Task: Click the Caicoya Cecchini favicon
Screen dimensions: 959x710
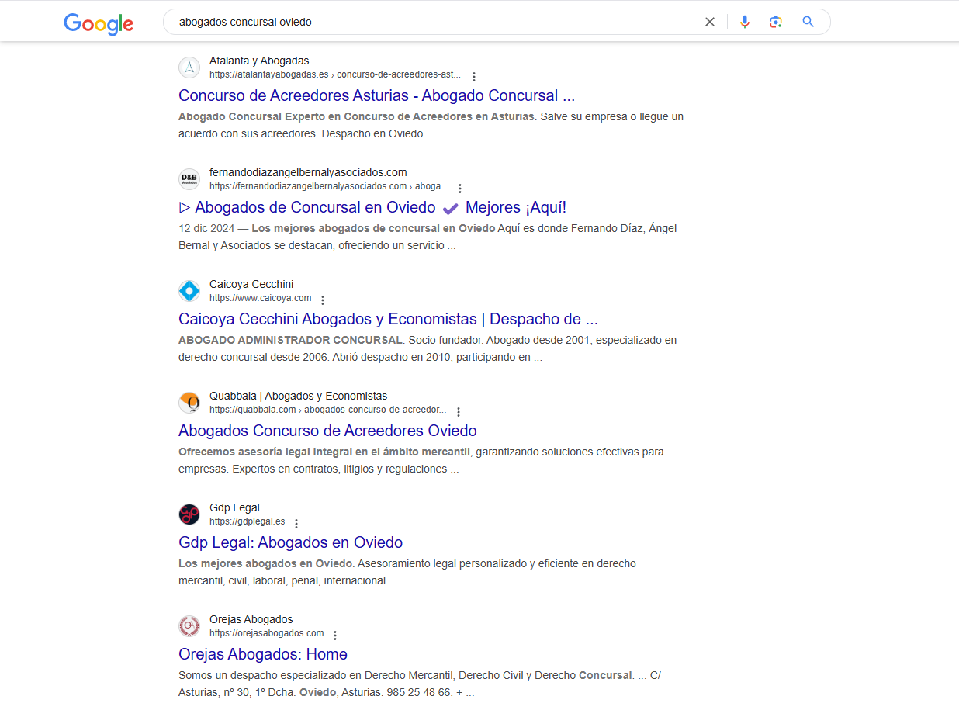Action: click(x=189, y=291)
